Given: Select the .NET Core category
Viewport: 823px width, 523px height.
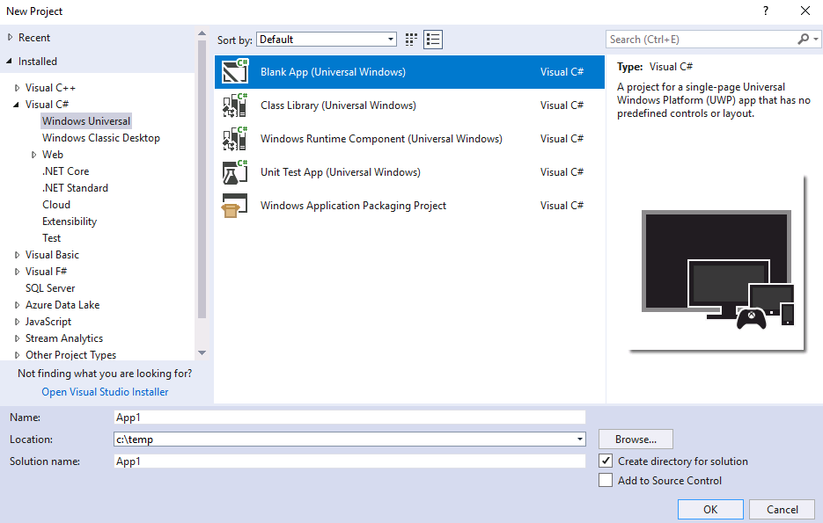Looking at the screenshot, I should (65, 171).
